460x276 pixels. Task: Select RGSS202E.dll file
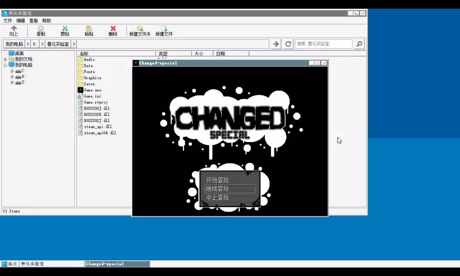point(94,115)
